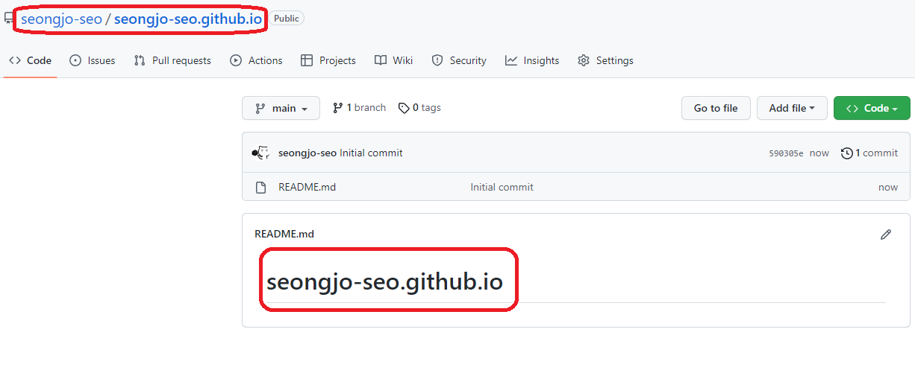Click the shield icon on Security tab

pyautogui.click(x=437, y=60)
